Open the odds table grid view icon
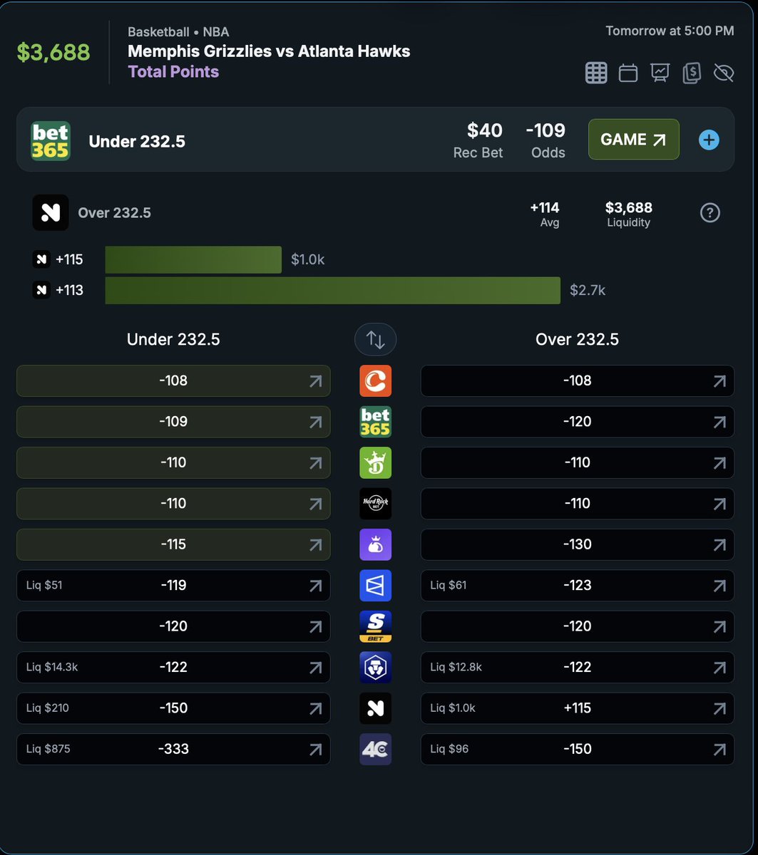This screenshot has width=758, height=855. coord(596,73)
